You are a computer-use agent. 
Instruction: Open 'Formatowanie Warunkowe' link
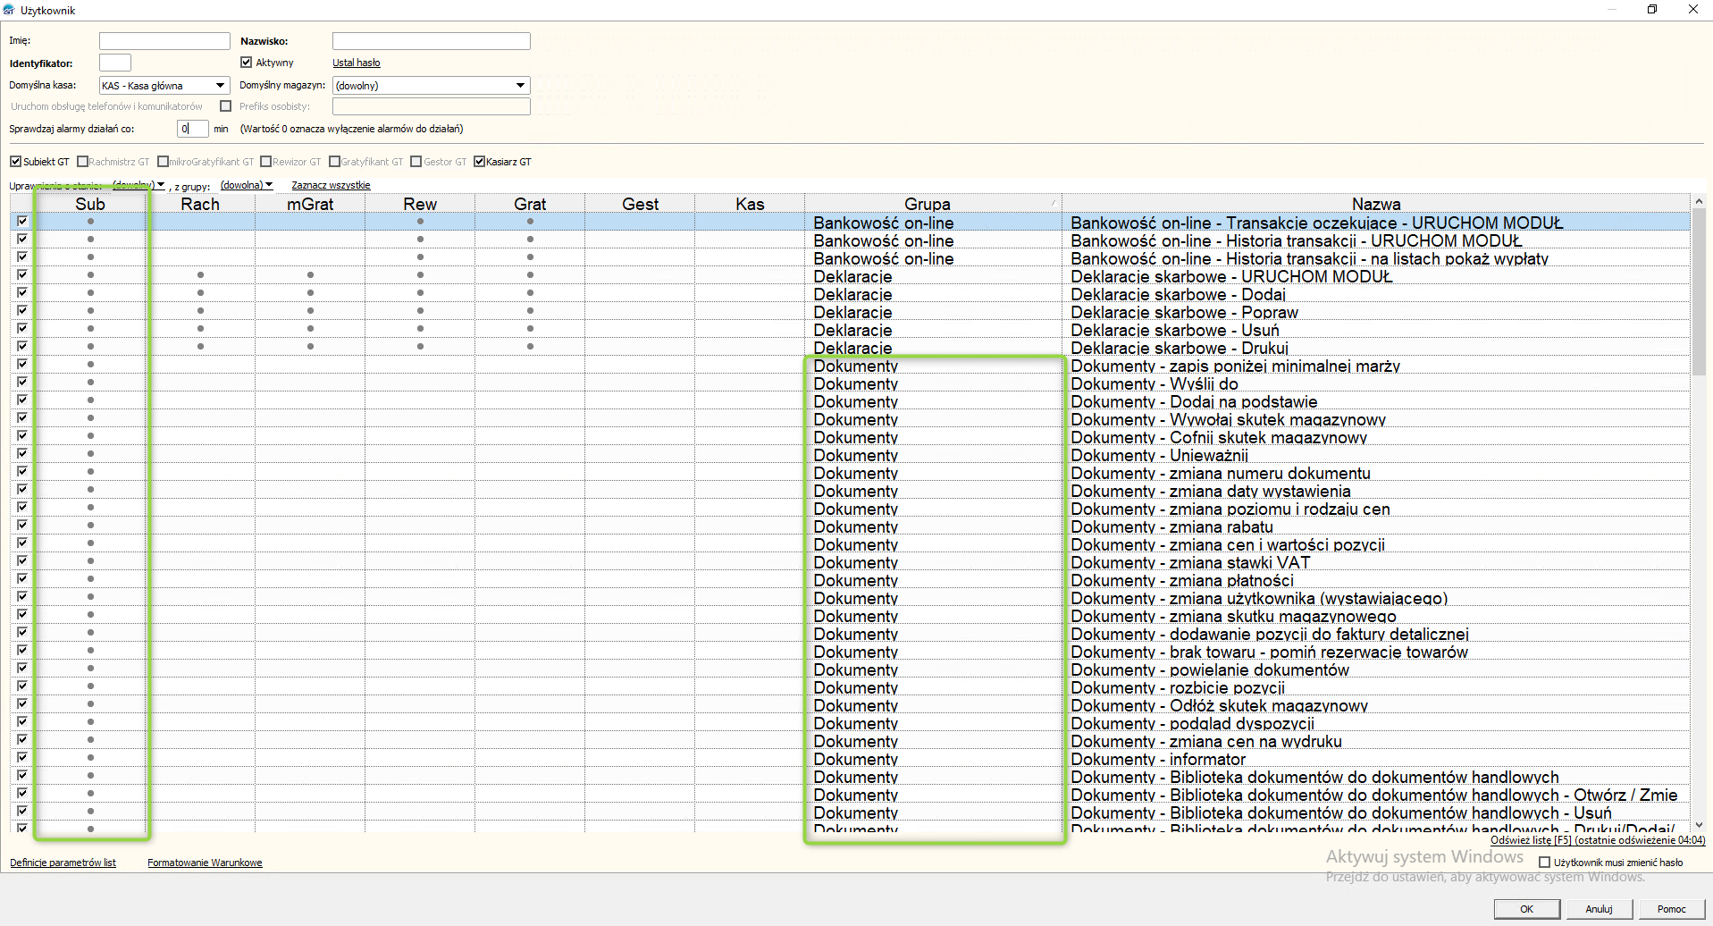[x=205, y=863]
